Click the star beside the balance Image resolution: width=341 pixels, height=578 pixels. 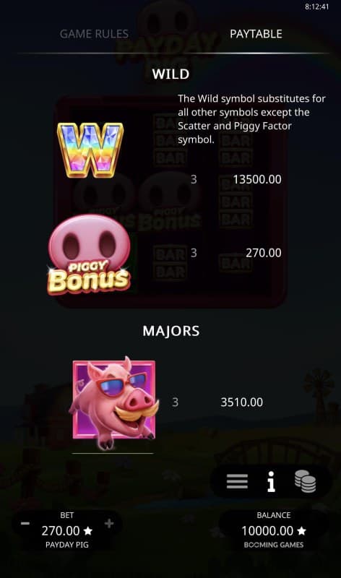(x=301, y=531)
